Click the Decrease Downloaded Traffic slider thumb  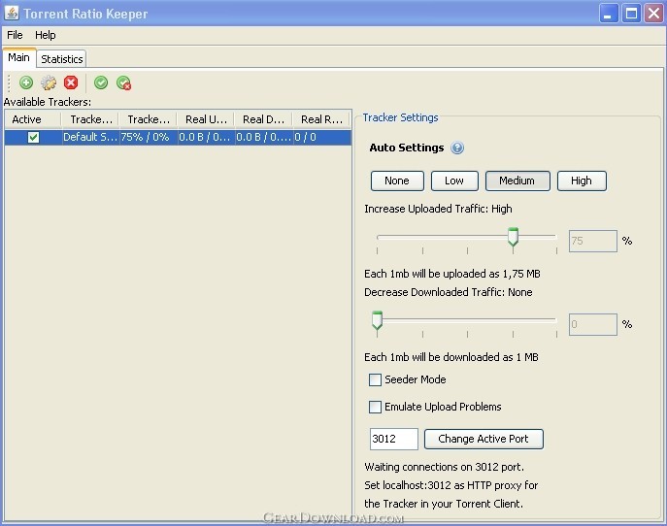(377, 320)
